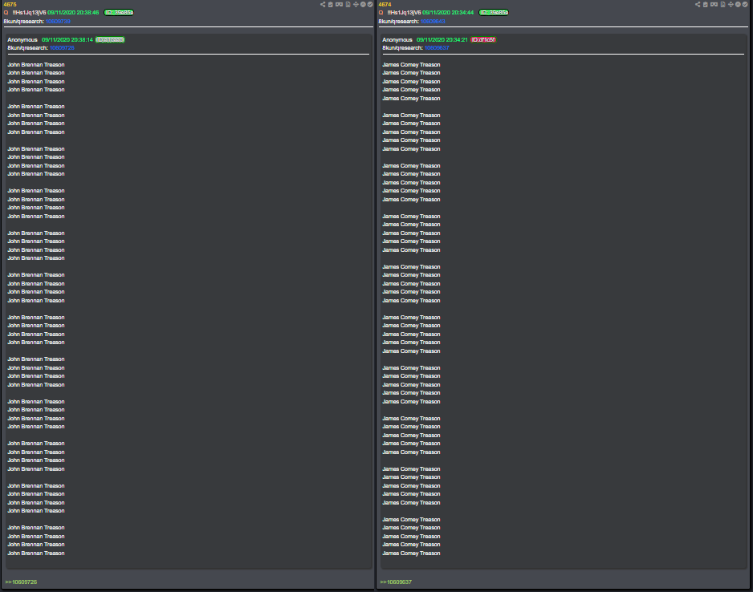Click '8kun/qresearch:' label in post 4675 header
The height and width of the screenshot is (592, 753).
(24, 21)
